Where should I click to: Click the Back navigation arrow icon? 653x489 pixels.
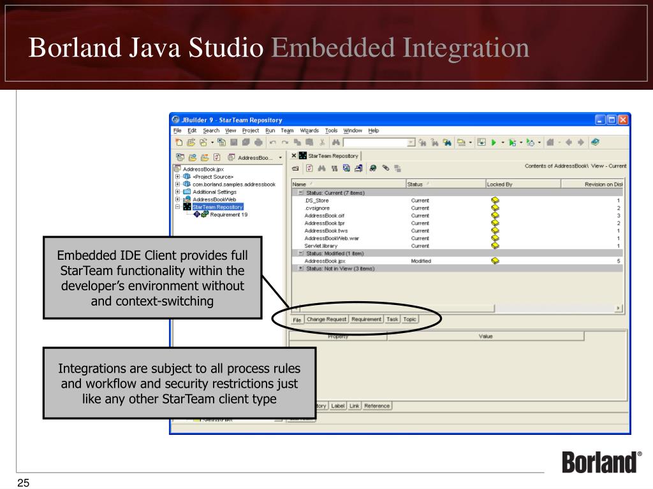[x=568, y=143]
